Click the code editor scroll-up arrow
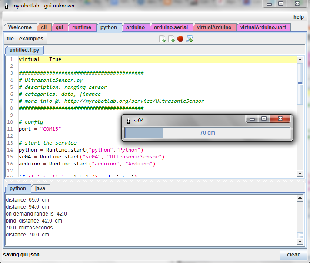This screenshot has height=263, width=310. tap(300, 59)
